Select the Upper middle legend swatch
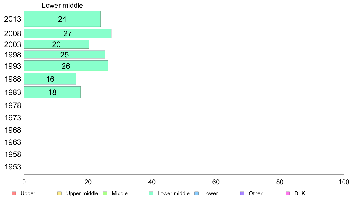The width and height of the screenshot is (352, 218). [x=60, y=193]
